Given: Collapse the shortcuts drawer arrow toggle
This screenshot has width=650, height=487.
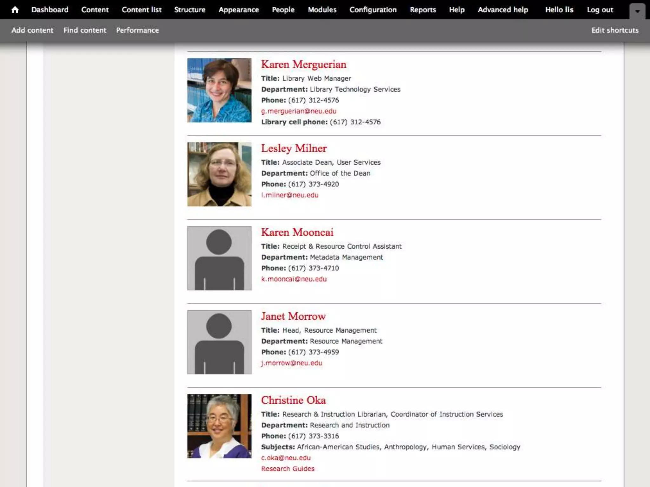Looking at the screenshot, I should pyautogui.click(x=637, y=11).
